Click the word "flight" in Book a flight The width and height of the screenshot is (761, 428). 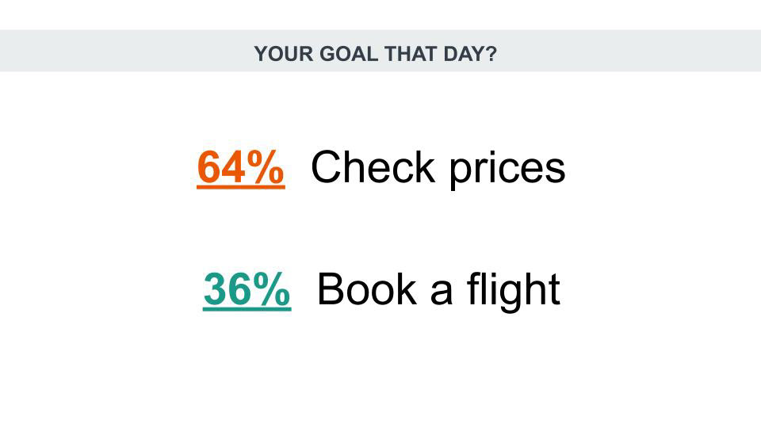click(514, 290)
